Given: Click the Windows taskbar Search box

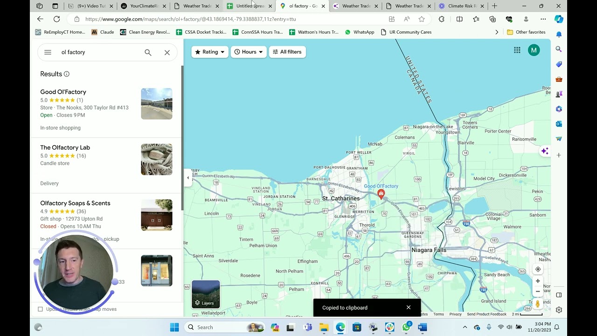Looking at the screenshot, I should coord(225,327).
